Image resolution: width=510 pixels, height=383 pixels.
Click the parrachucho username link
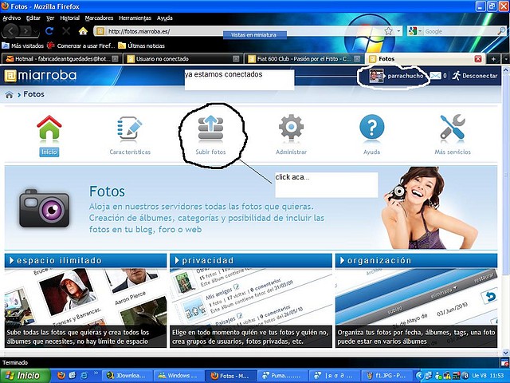[x=406, y=76]
